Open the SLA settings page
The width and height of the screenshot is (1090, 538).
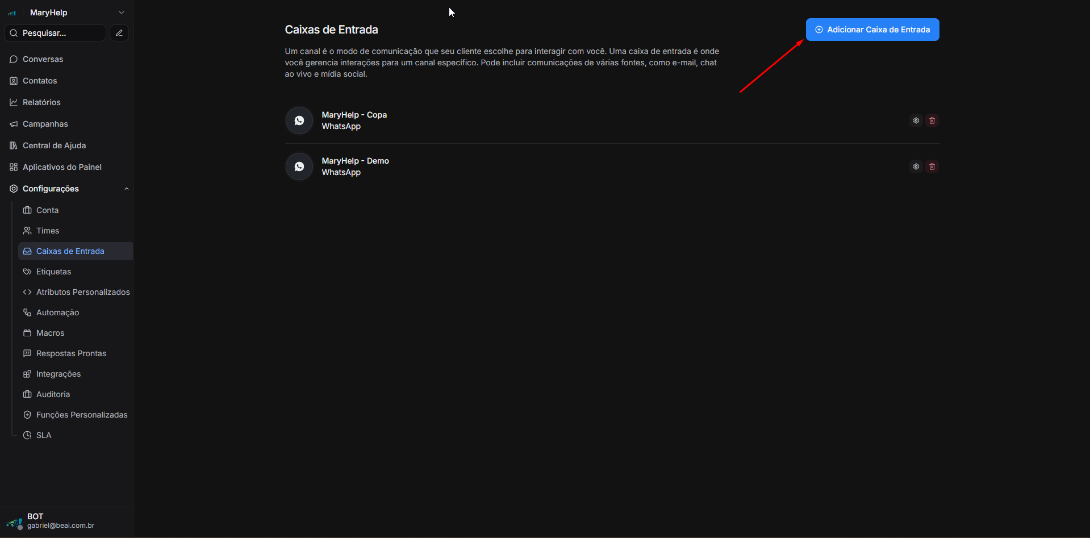click(44, 435)
